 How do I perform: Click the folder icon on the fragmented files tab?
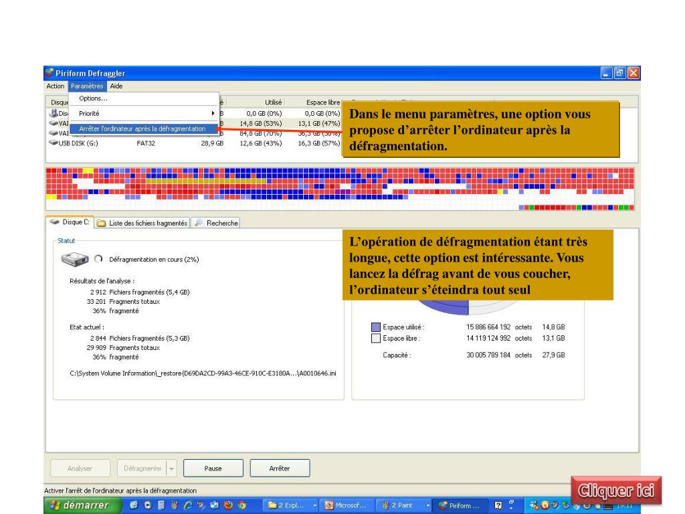click(102, 224)
